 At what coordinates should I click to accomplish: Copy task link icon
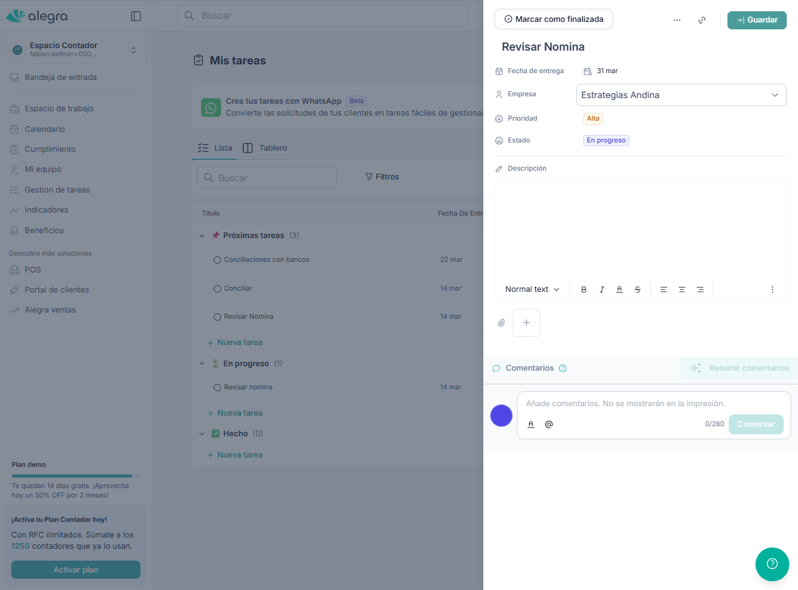point(702,20)
